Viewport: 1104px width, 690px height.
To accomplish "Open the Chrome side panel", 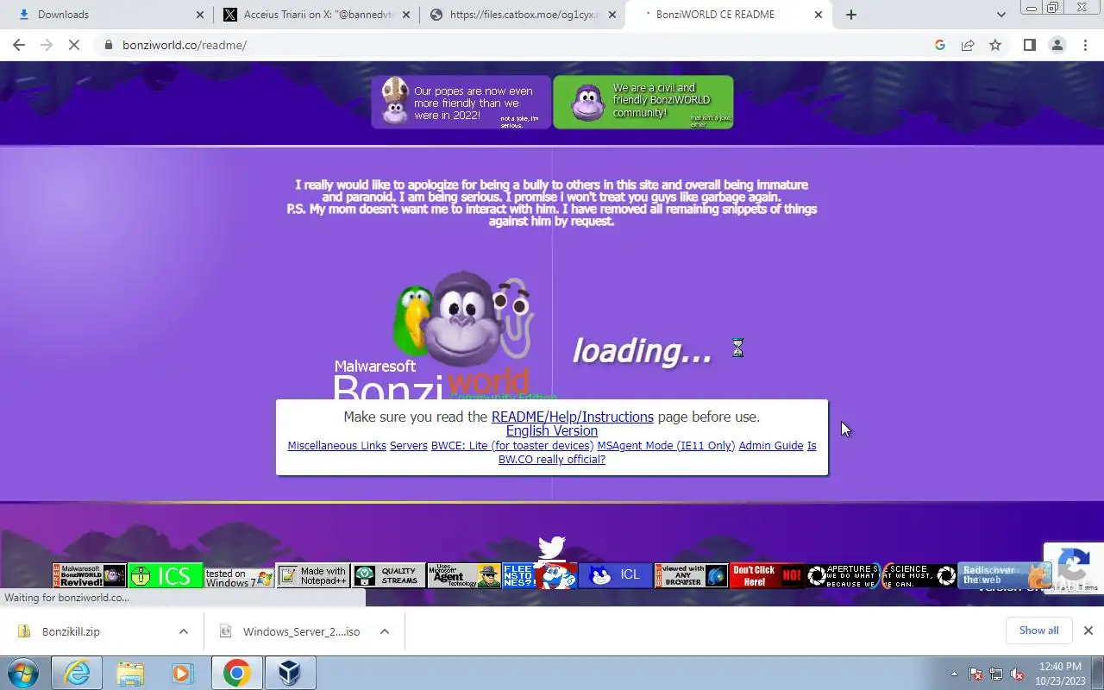I will click(x=1029, y=45).
